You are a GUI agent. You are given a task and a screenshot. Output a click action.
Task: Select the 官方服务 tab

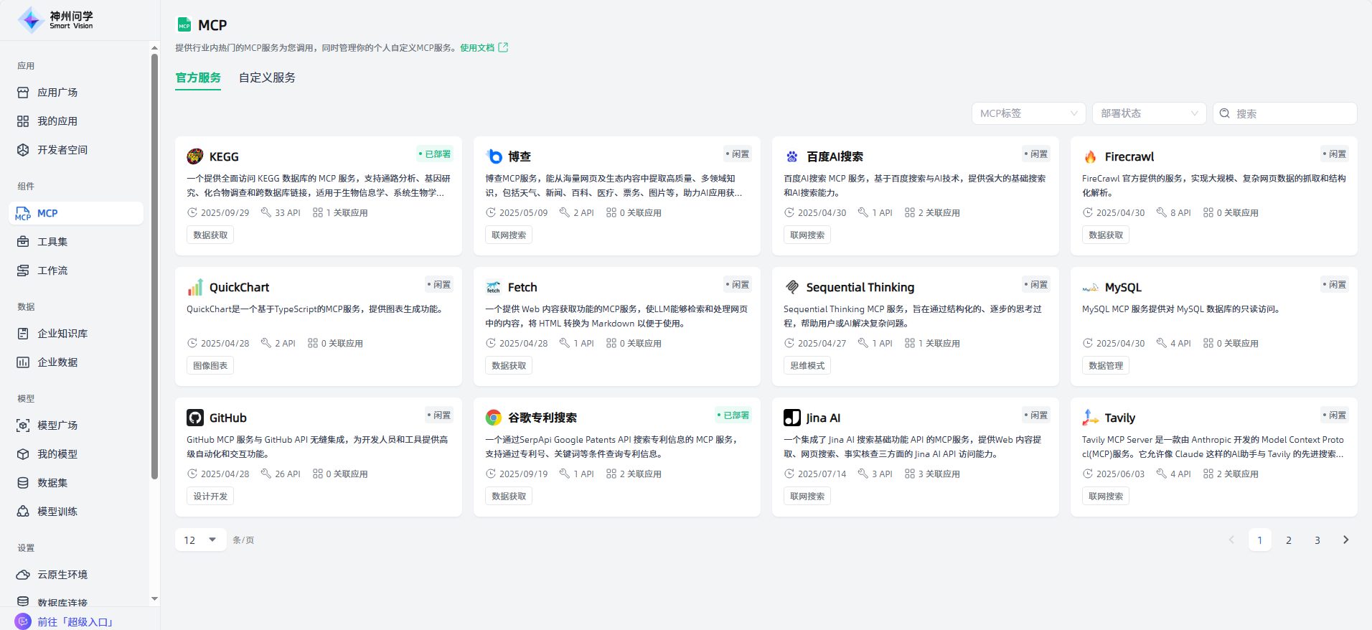click(198, 77)
